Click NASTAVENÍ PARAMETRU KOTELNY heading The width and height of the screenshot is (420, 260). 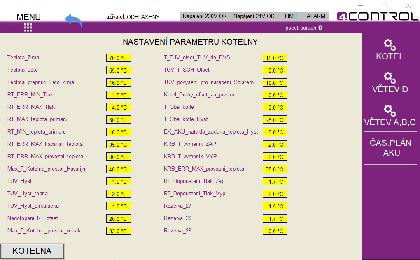click(190, 42)
